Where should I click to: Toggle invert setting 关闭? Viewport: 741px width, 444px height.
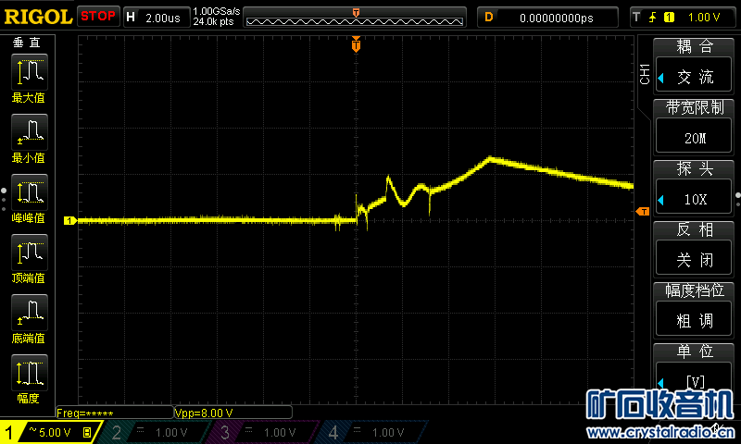click(x=694, y=260)
